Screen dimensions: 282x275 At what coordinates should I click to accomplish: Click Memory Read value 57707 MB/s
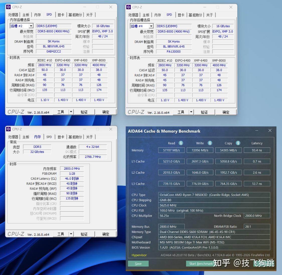pos(171,150)
